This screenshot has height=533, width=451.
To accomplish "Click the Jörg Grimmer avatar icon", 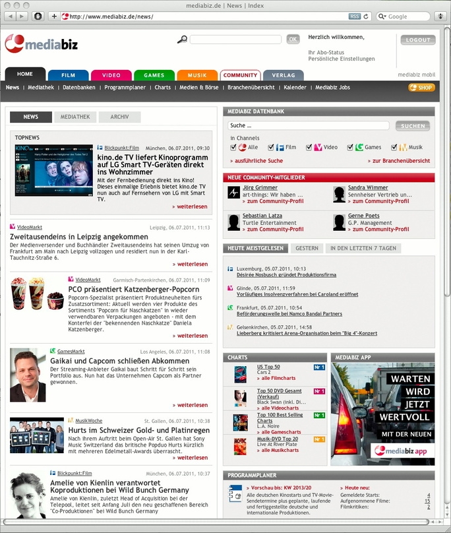I will [234, 192].
